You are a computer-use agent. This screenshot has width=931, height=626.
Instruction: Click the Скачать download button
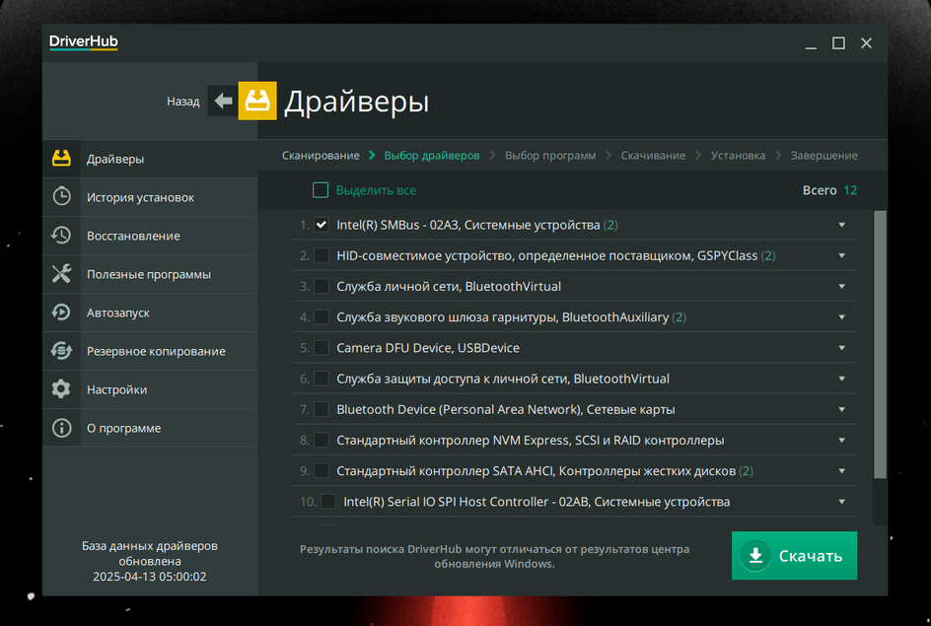pyautogui.click(x=794, y=555)
